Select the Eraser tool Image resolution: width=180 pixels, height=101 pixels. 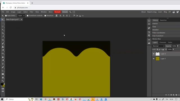coord(3,50)
